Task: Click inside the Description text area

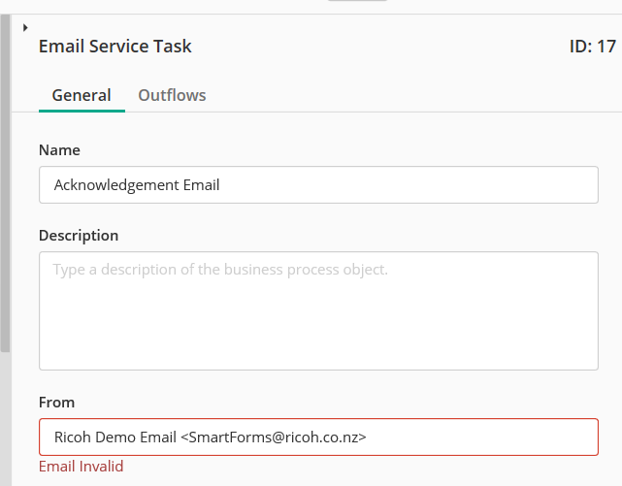Action: (318, 310)
